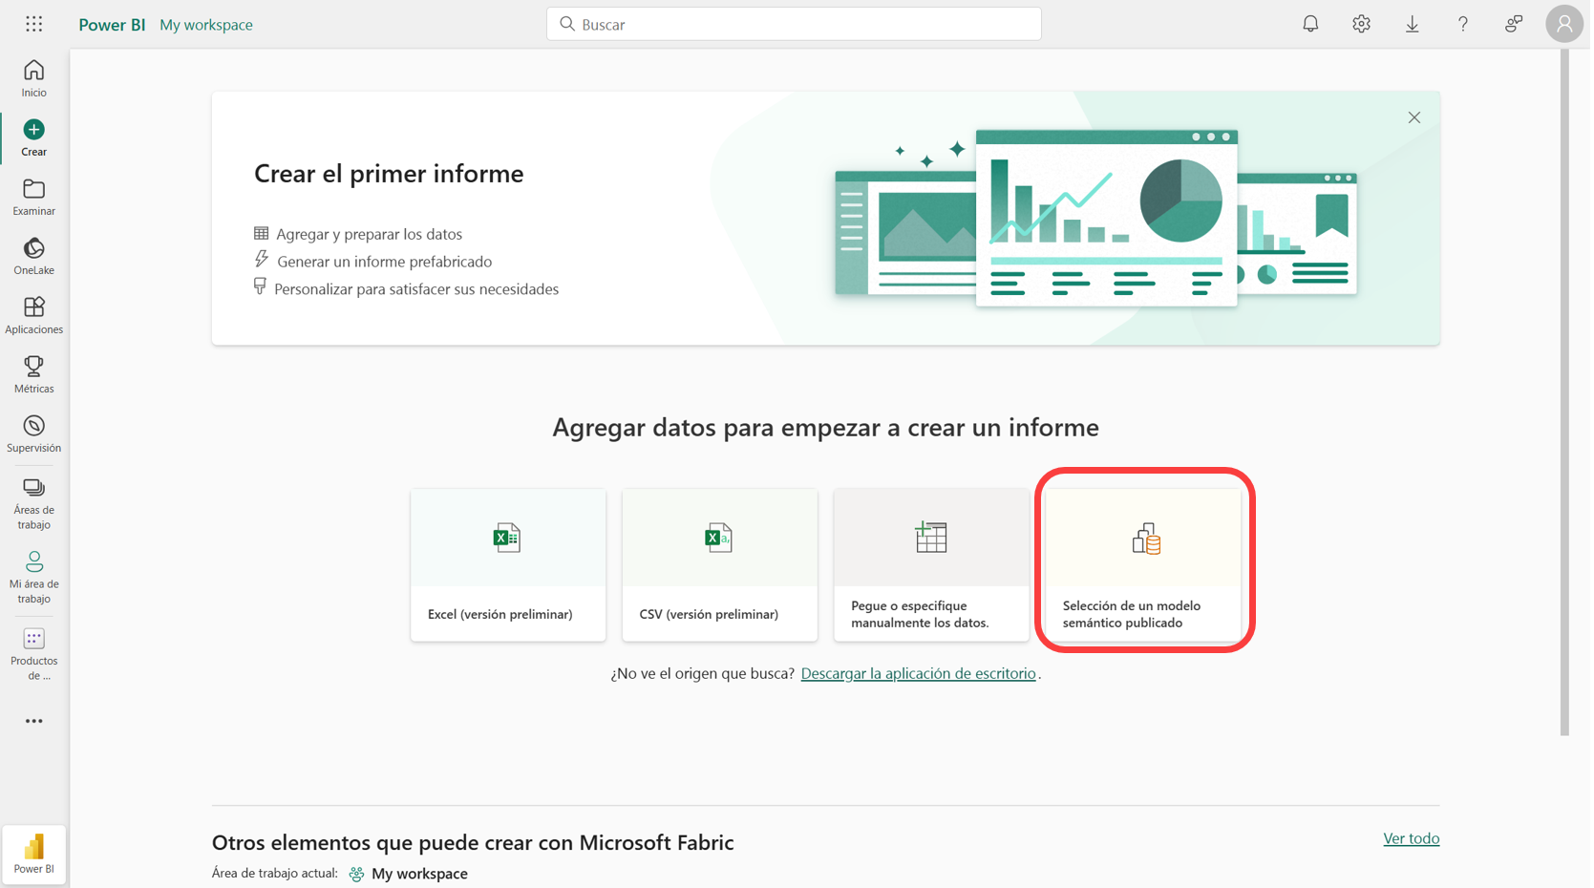Click the My workspace current workspace label
This screenshot has height=888, width=1594.
point(409,874)
